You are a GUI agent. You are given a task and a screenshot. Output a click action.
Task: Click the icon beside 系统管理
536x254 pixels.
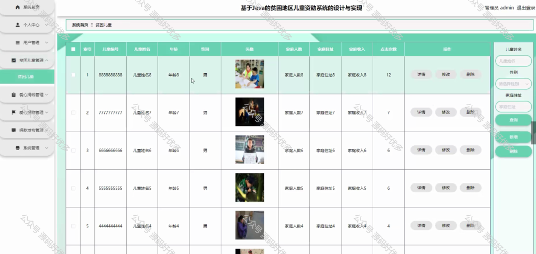pyautogui.click(x=18, y=148)
